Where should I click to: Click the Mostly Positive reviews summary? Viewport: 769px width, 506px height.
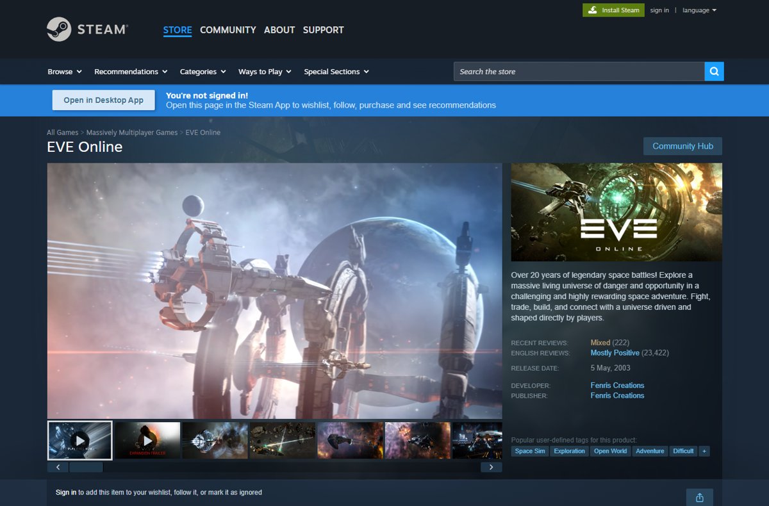[x=615, y=353]
